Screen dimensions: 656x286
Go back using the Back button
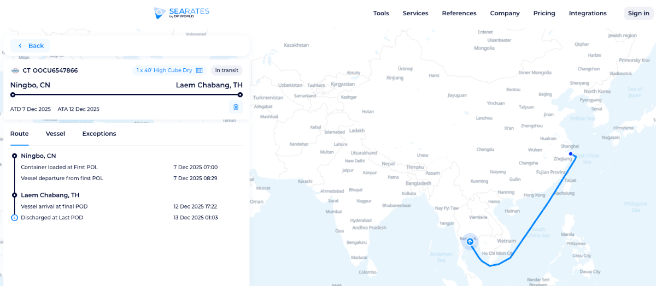pos(30,46)
